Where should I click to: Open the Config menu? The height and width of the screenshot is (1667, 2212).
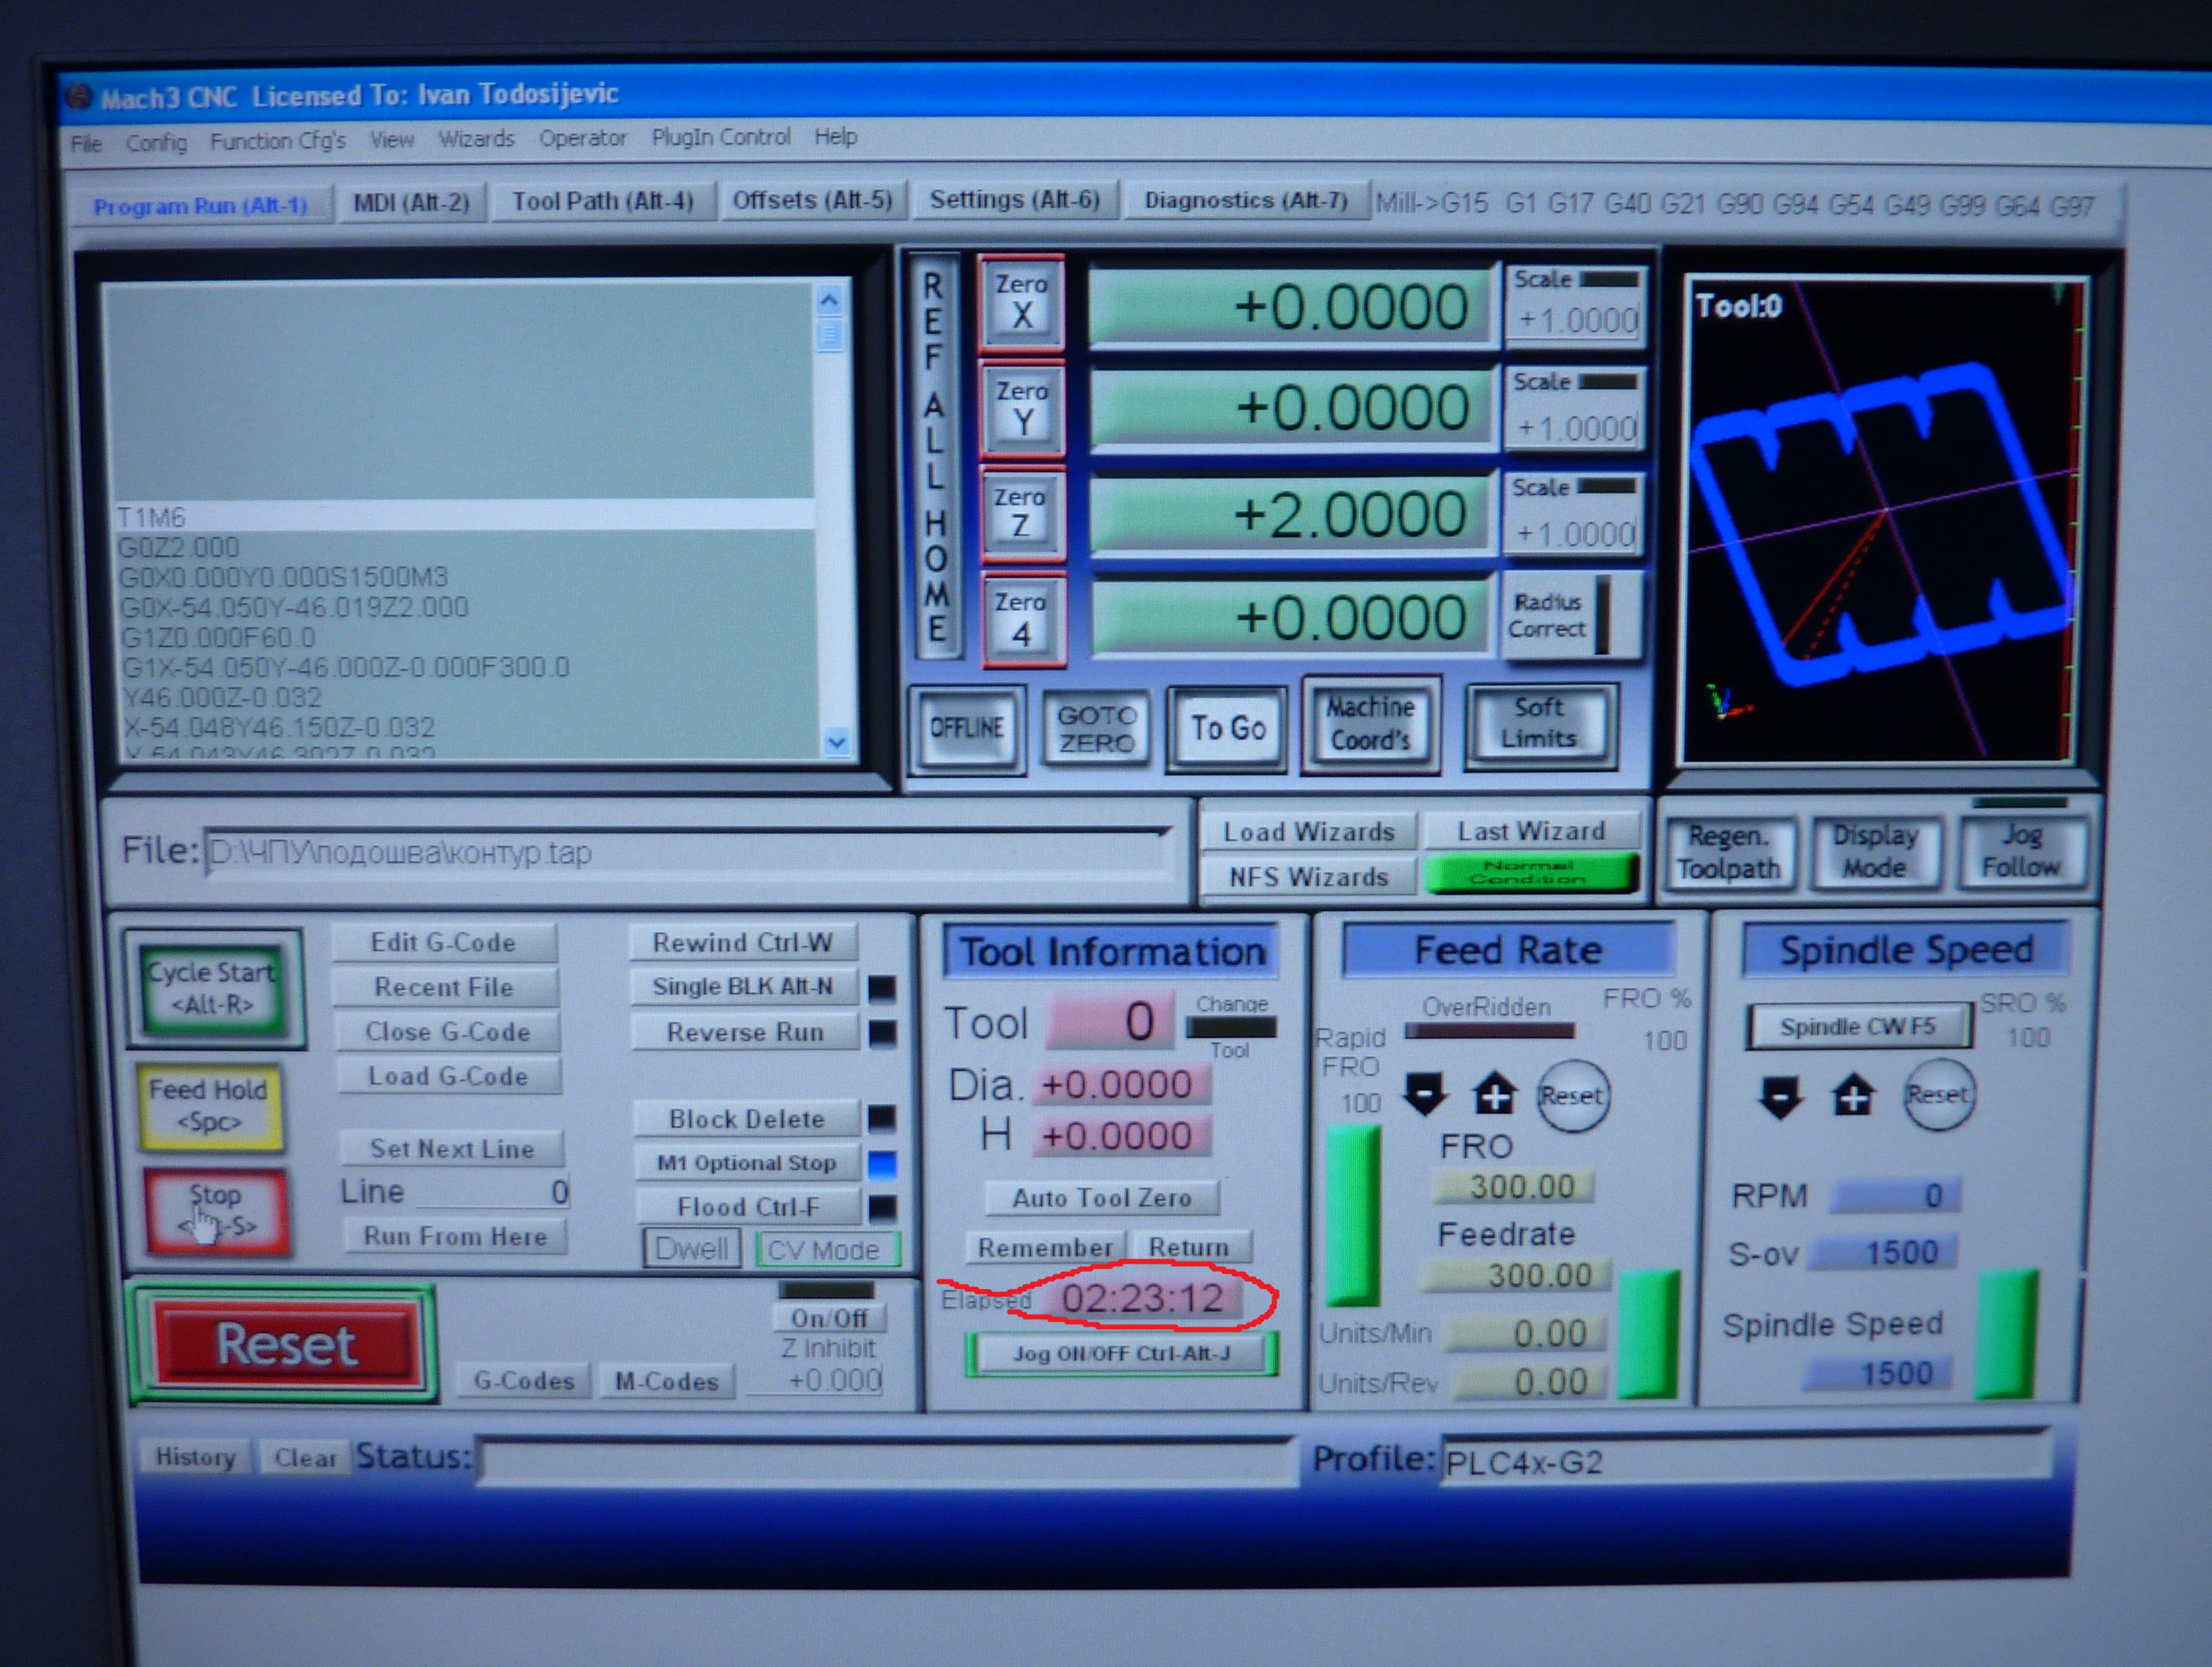click(x=156, y=143)
